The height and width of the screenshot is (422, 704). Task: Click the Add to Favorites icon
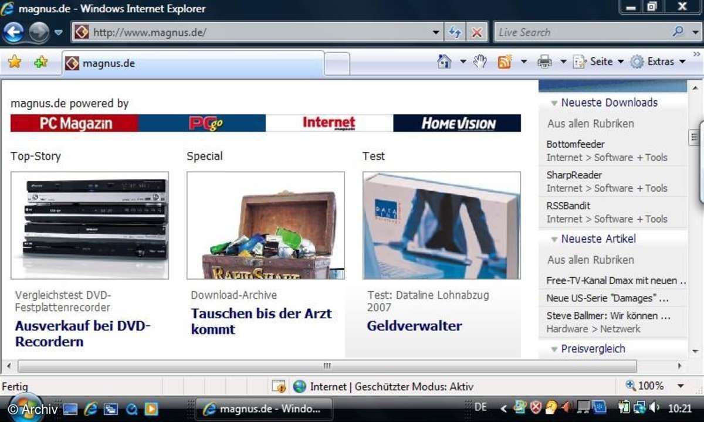click(40, 62)
